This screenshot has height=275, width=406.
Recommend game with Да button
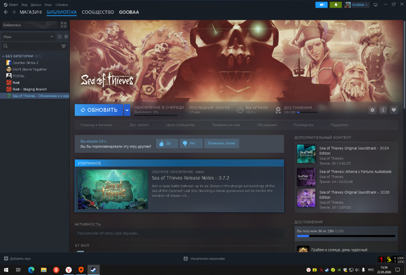tap(167, 144)
